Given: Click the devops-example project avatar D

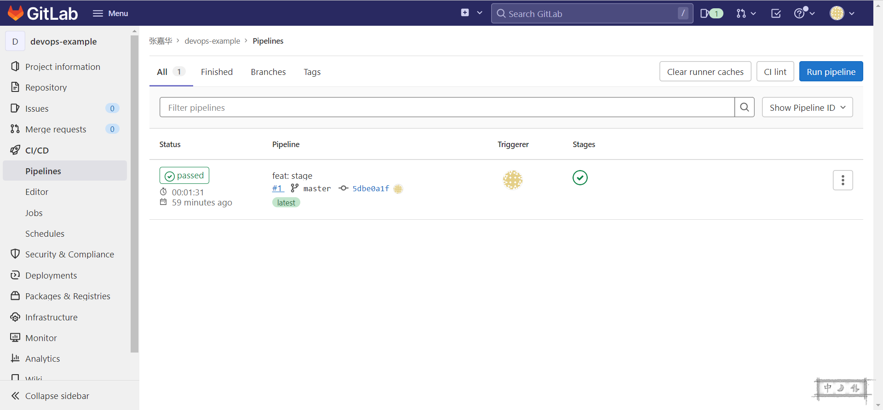Looking at the screenshot, I should point(15,41).
